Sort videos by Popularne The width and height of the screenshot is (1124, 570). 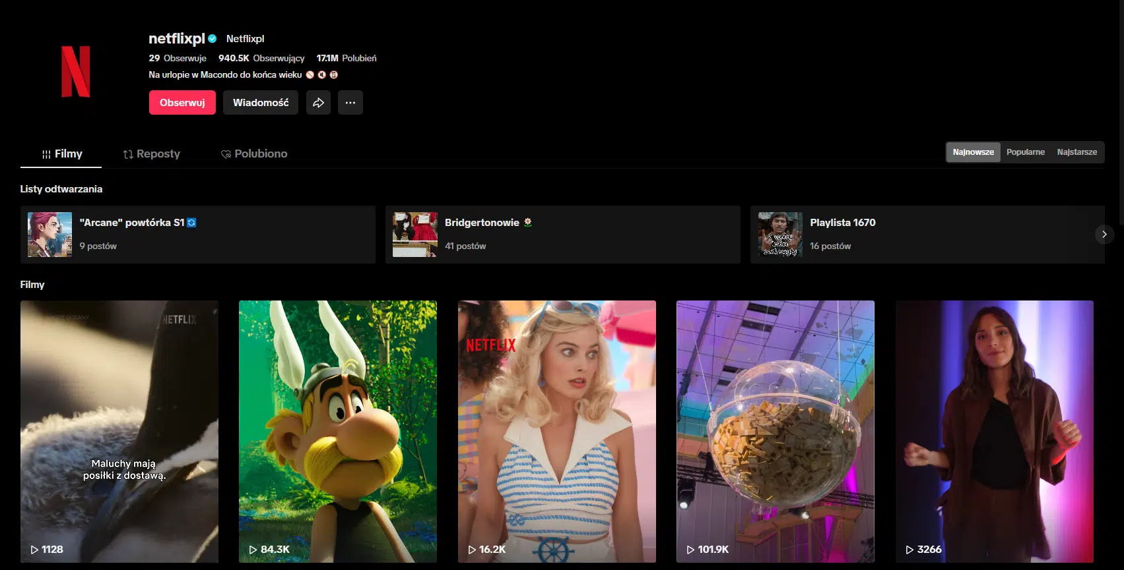[x=1026, y=152]
